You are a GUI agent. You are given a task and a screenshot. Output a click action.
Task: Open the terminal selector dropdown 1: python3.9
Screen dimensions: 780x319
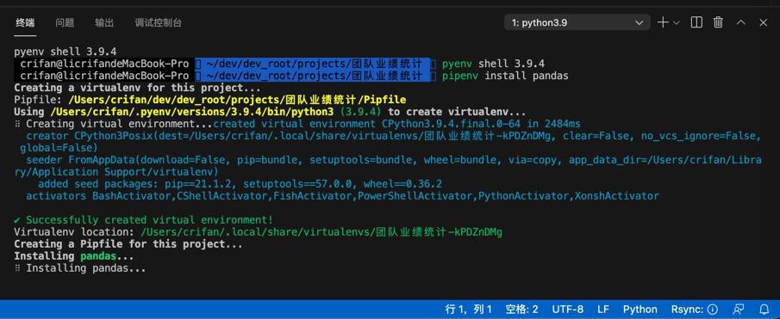(x=577, y=23)
